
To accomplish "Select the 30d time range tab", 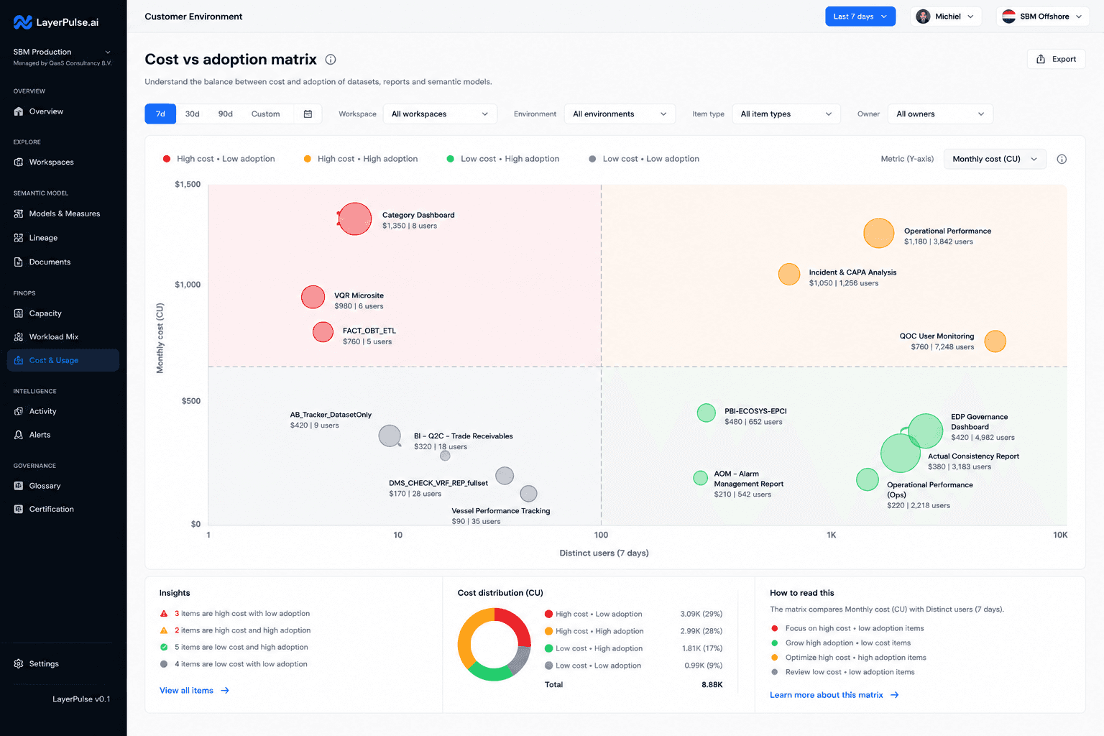I will (x=193, y=114).
